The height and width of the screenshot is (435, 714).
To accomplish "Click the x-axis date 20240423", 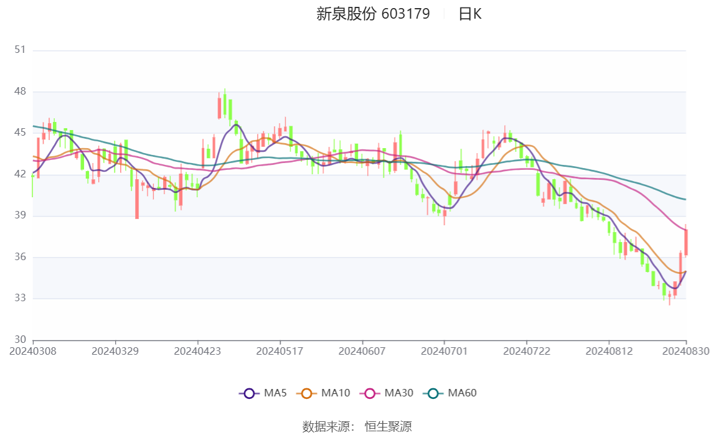I will 197,351.
